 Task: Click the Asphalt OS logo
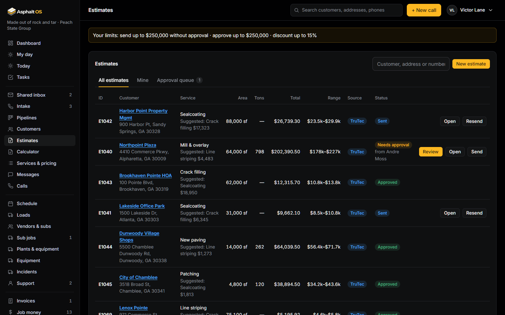[x=25, y=12]
